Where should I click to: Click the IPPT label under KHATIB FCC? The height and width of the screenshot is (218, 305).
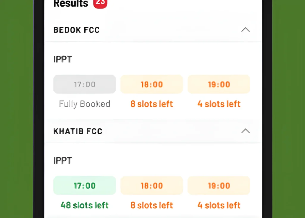pos(63,160)
